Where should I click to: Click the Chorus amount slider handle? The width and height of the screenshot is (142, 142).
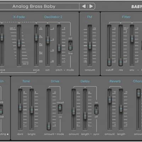(x=138, y=93)
